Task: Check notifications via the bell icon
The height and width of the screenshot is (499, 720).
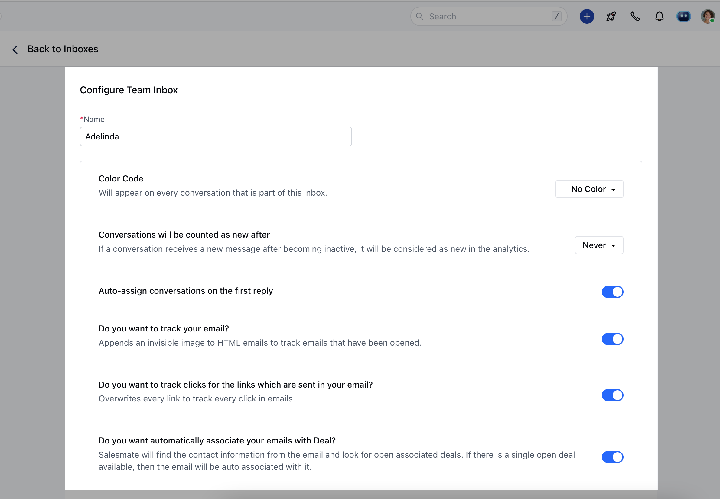Action: pos(659,16)
